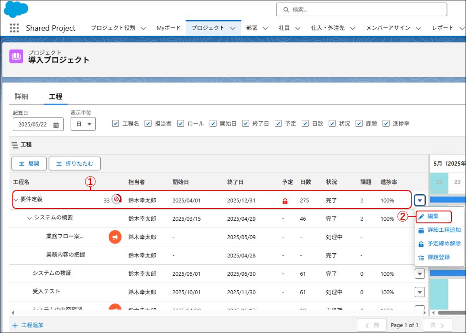Open the app launcher grid icon
This screenshot has height=333, width=466.
14,28
